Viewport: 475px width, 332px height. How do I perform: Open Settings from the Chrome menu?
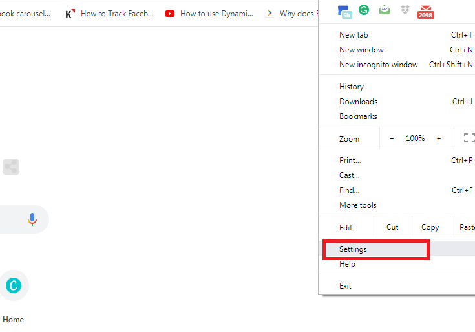353,249
